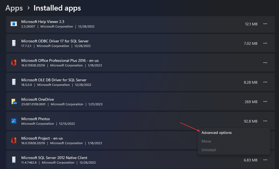Click the OLE DB Driver app icon
Image resolution: width=279 pixels, height=169 pixels.
click(14, 82)
